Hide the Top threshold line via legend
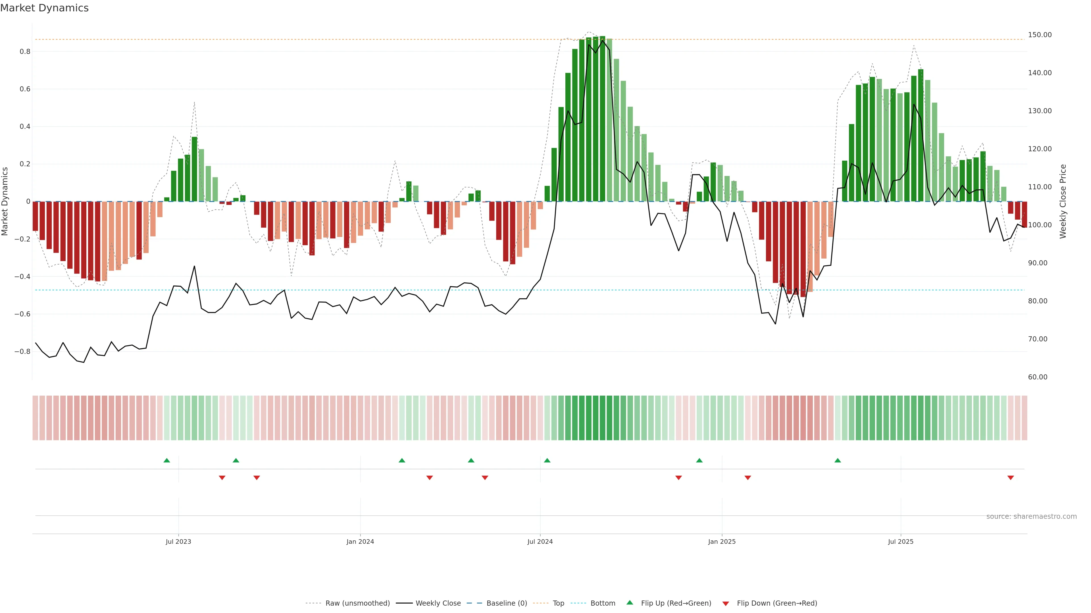The width and height of the screenshot is (1091, 613). (558, 603)
